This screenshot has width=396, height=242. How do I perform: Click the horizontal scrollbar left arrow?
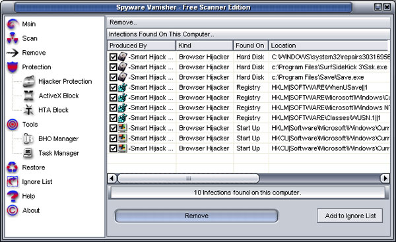(112, 179)
